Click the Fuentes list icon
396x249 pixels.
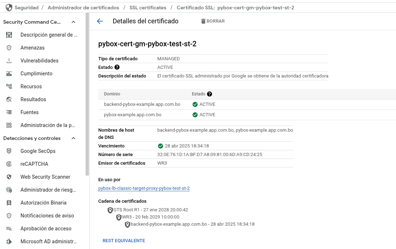coord(9,112)
